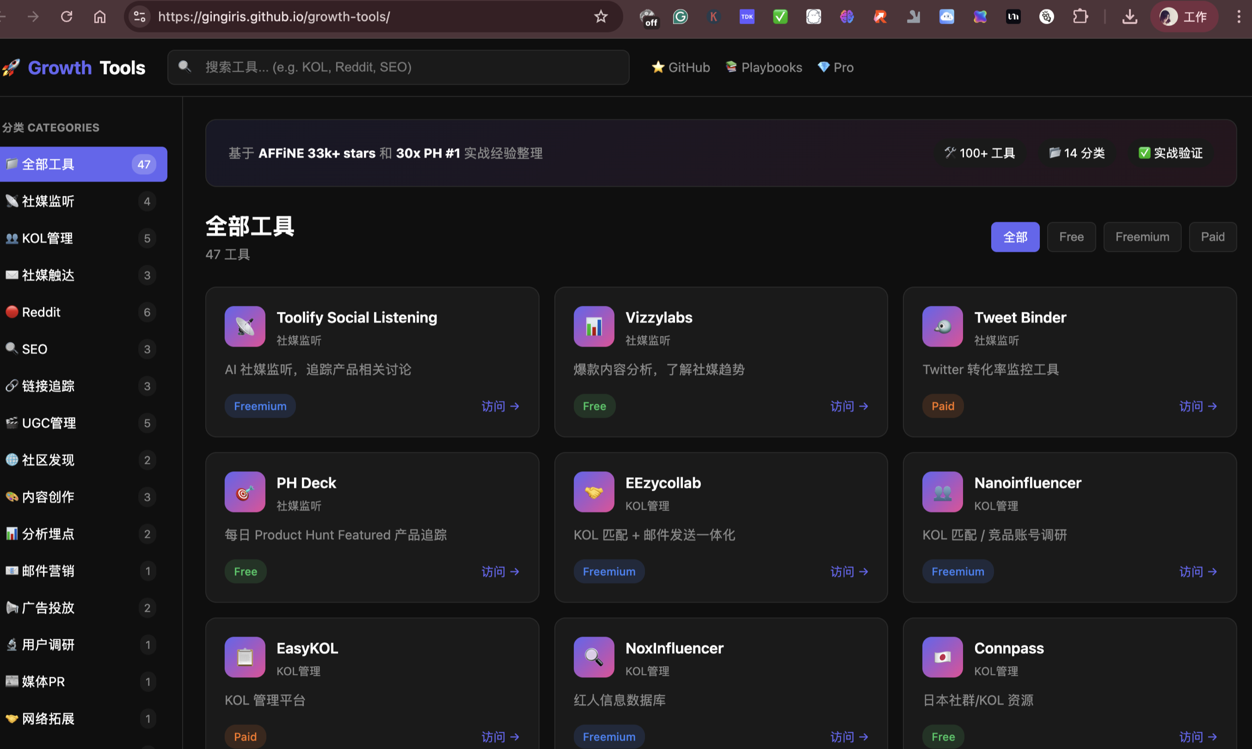Show only Paid tools

(1212, 237)
